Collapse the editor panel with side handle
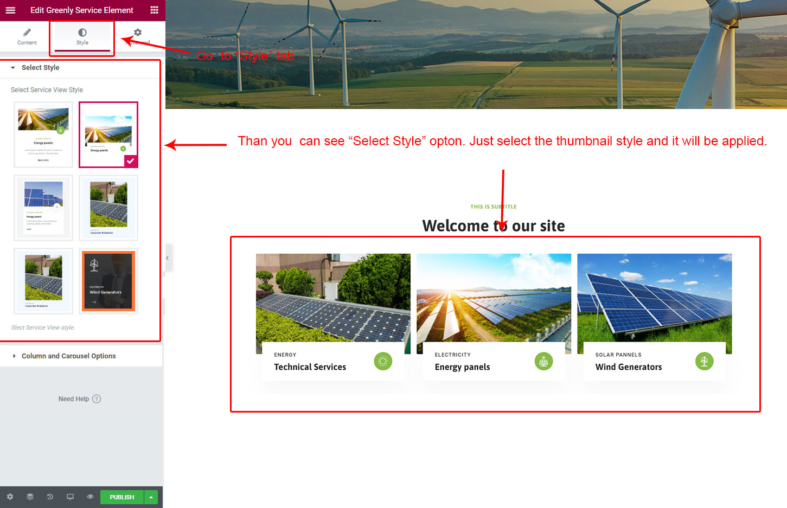 click(168, 258)
